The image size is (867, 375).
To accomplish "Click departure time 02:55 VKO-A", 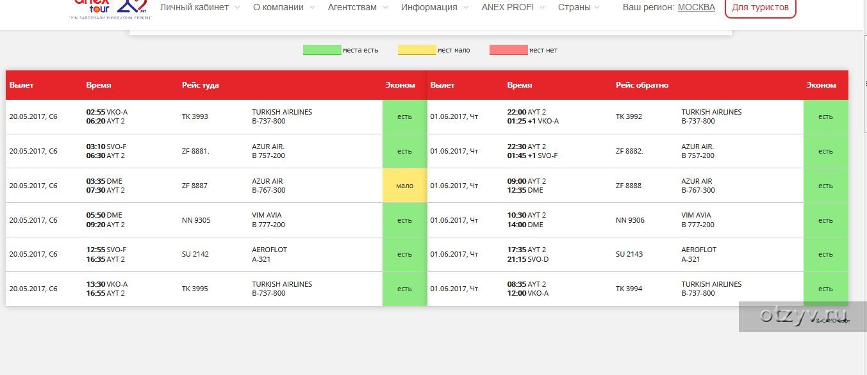I will tap(107, 112).
